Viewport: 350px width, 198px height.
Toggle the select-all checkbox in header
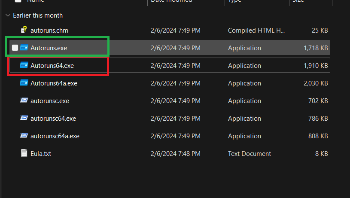click(18, 1)
